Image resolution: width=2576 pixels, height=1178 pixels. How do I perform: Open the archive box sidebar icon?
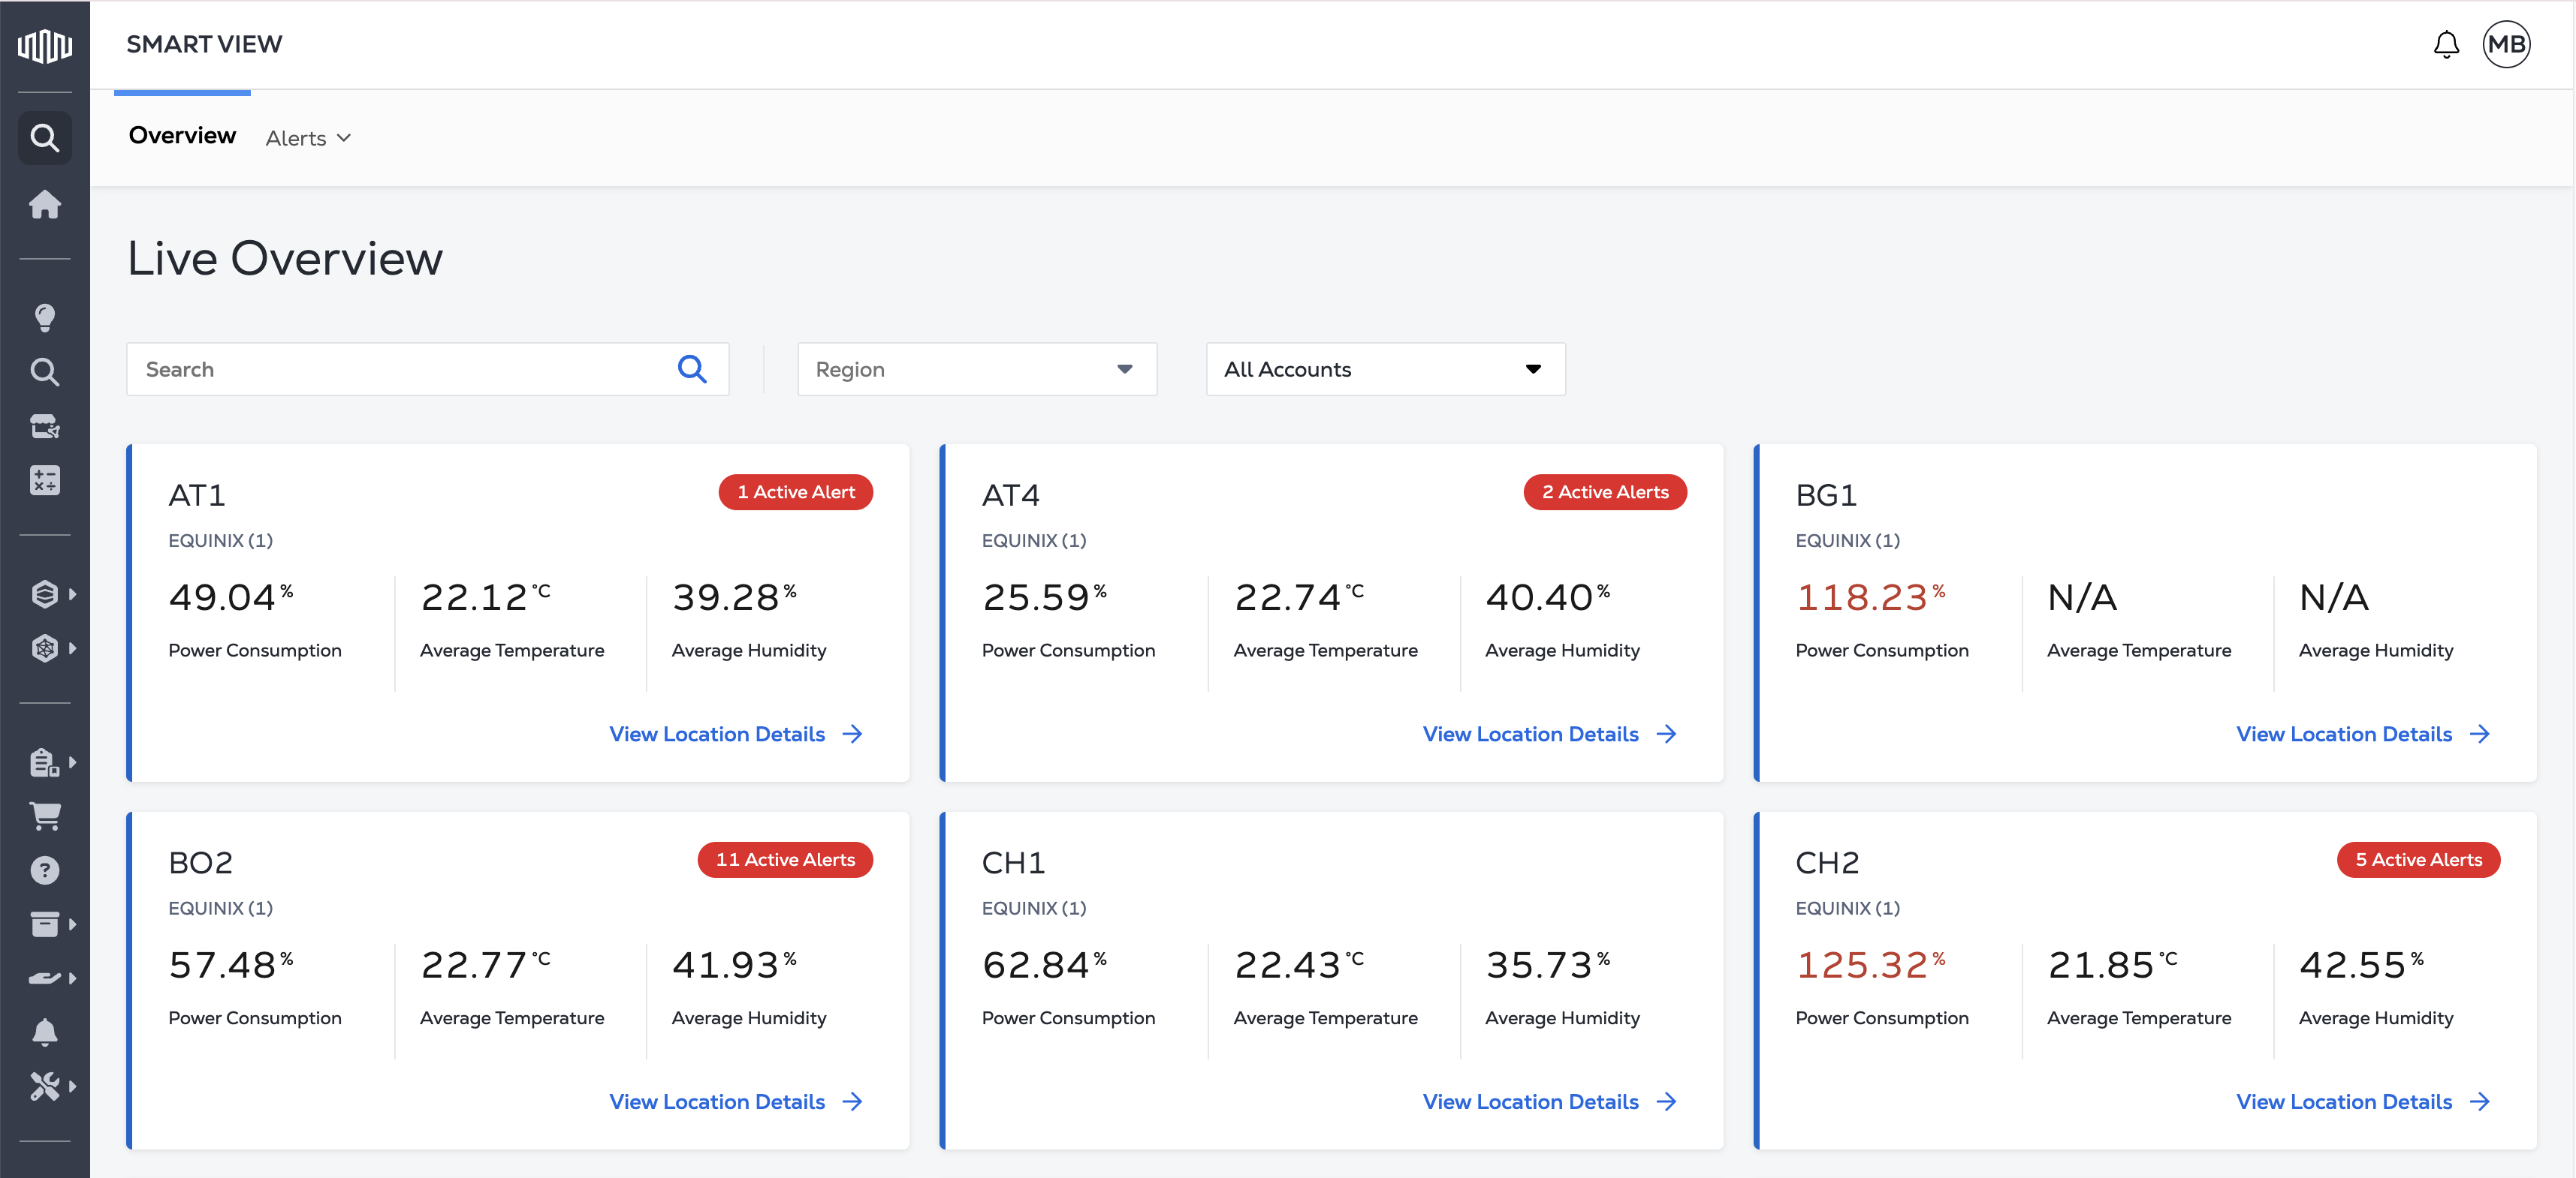pyautogui.click(x=45, y=924)
